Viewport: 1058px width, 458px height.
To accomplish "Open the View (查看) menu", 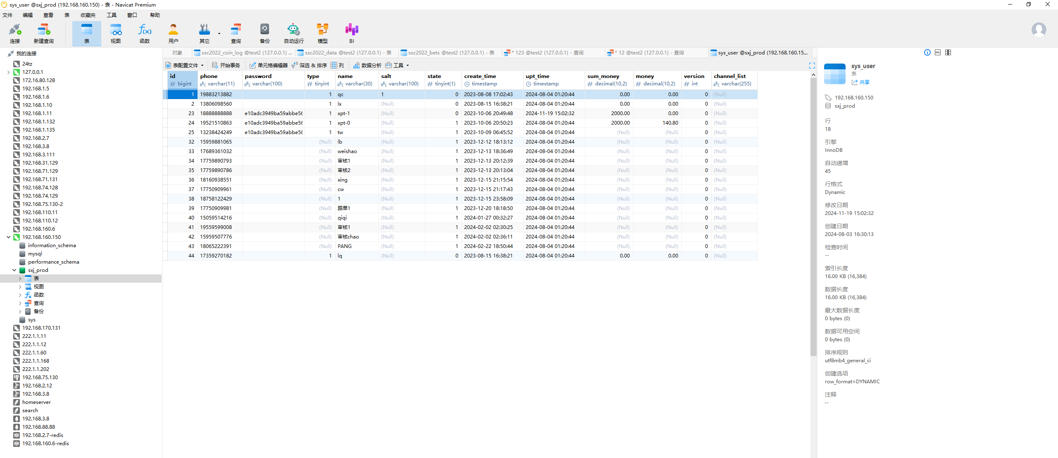I will (48, 15).
